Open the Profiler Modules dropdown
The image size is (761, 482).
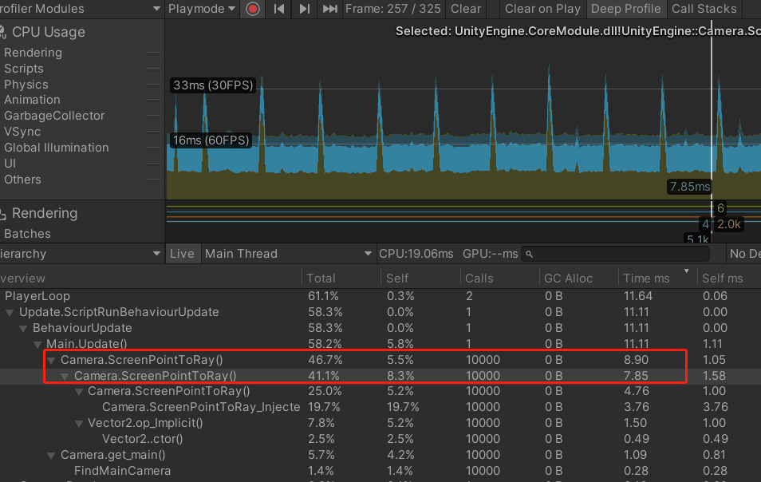(80, 9)
